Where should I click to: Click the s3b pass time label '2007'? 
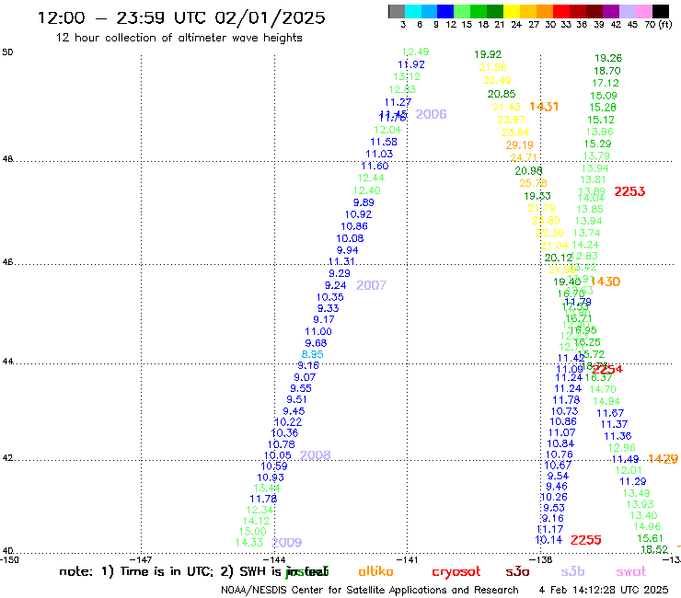371,285
